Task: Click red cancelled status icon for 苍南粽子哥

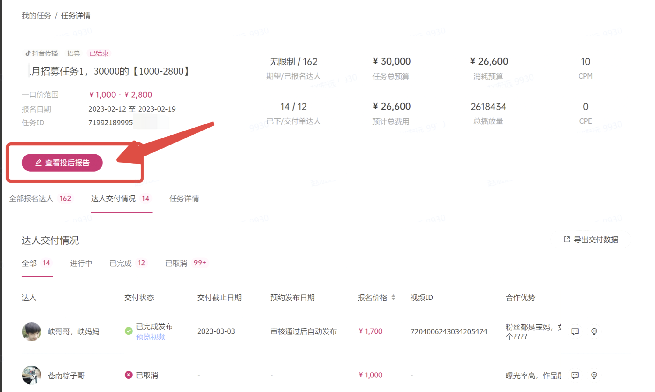Action: pyautogui.click(x=129, y=375)
